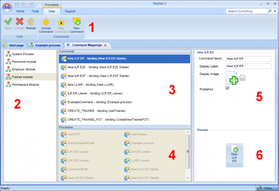Click the Apply green checkmark icon
The height and width of the screenshot is (191, 279).
point(8,21)
